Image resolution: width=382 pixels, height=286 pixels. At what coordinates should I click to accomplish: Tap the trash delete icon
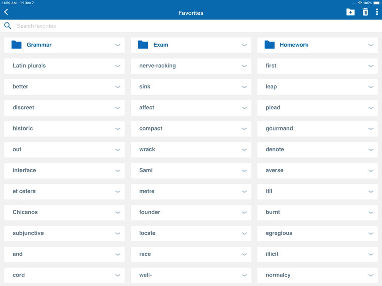coord(365,12)
